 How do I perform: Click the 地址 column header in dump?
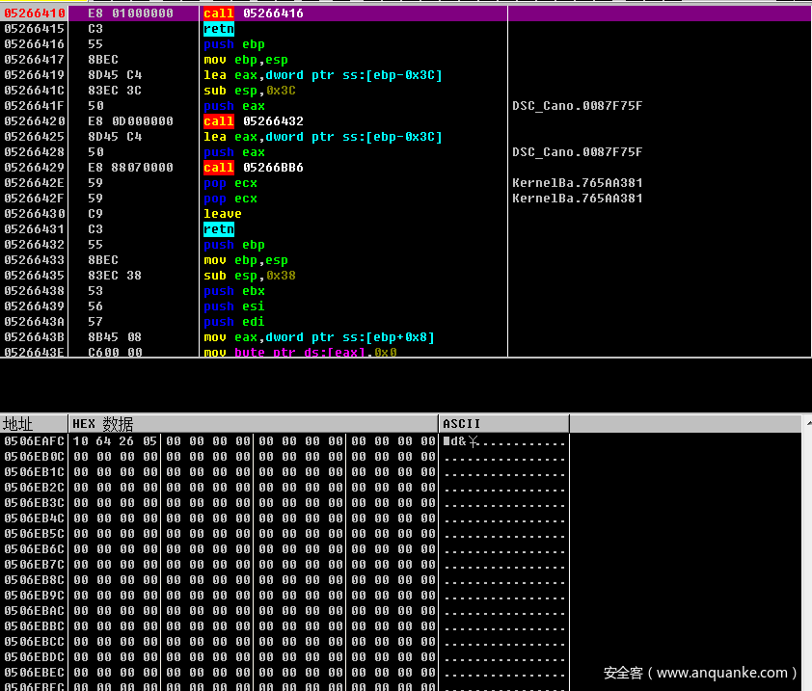(17, 424)
